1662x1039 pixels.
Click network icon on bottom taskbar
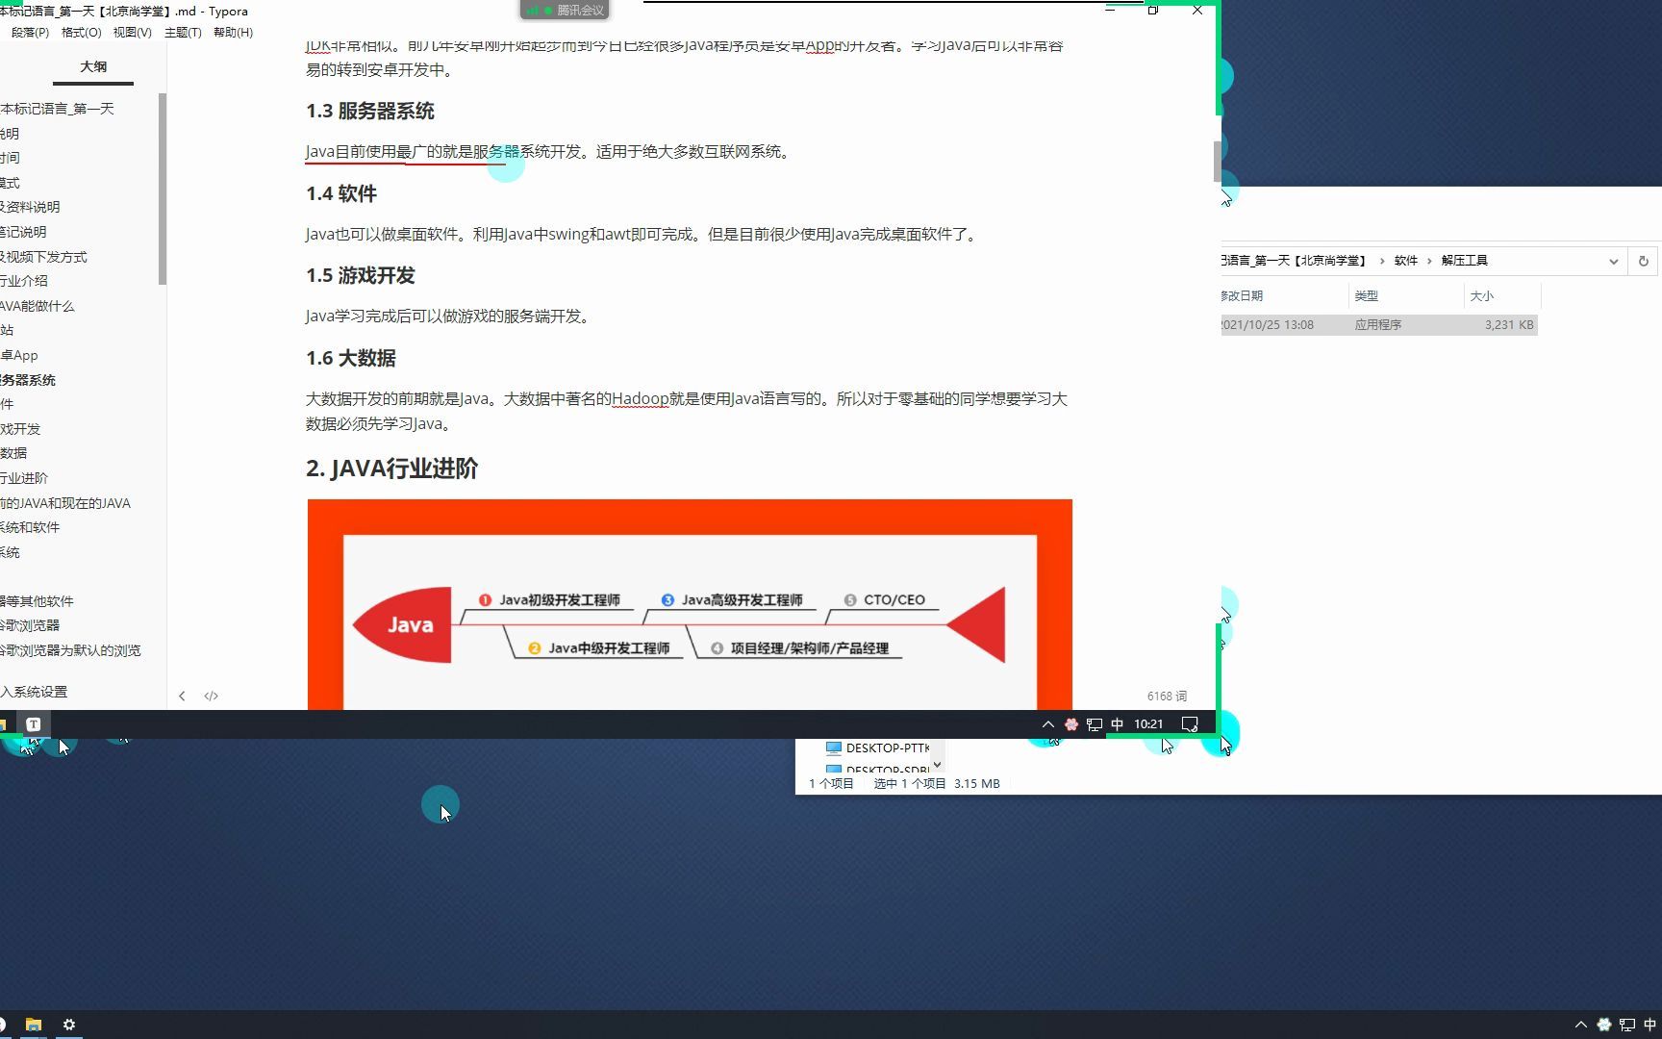[x=1627, y=1025]
